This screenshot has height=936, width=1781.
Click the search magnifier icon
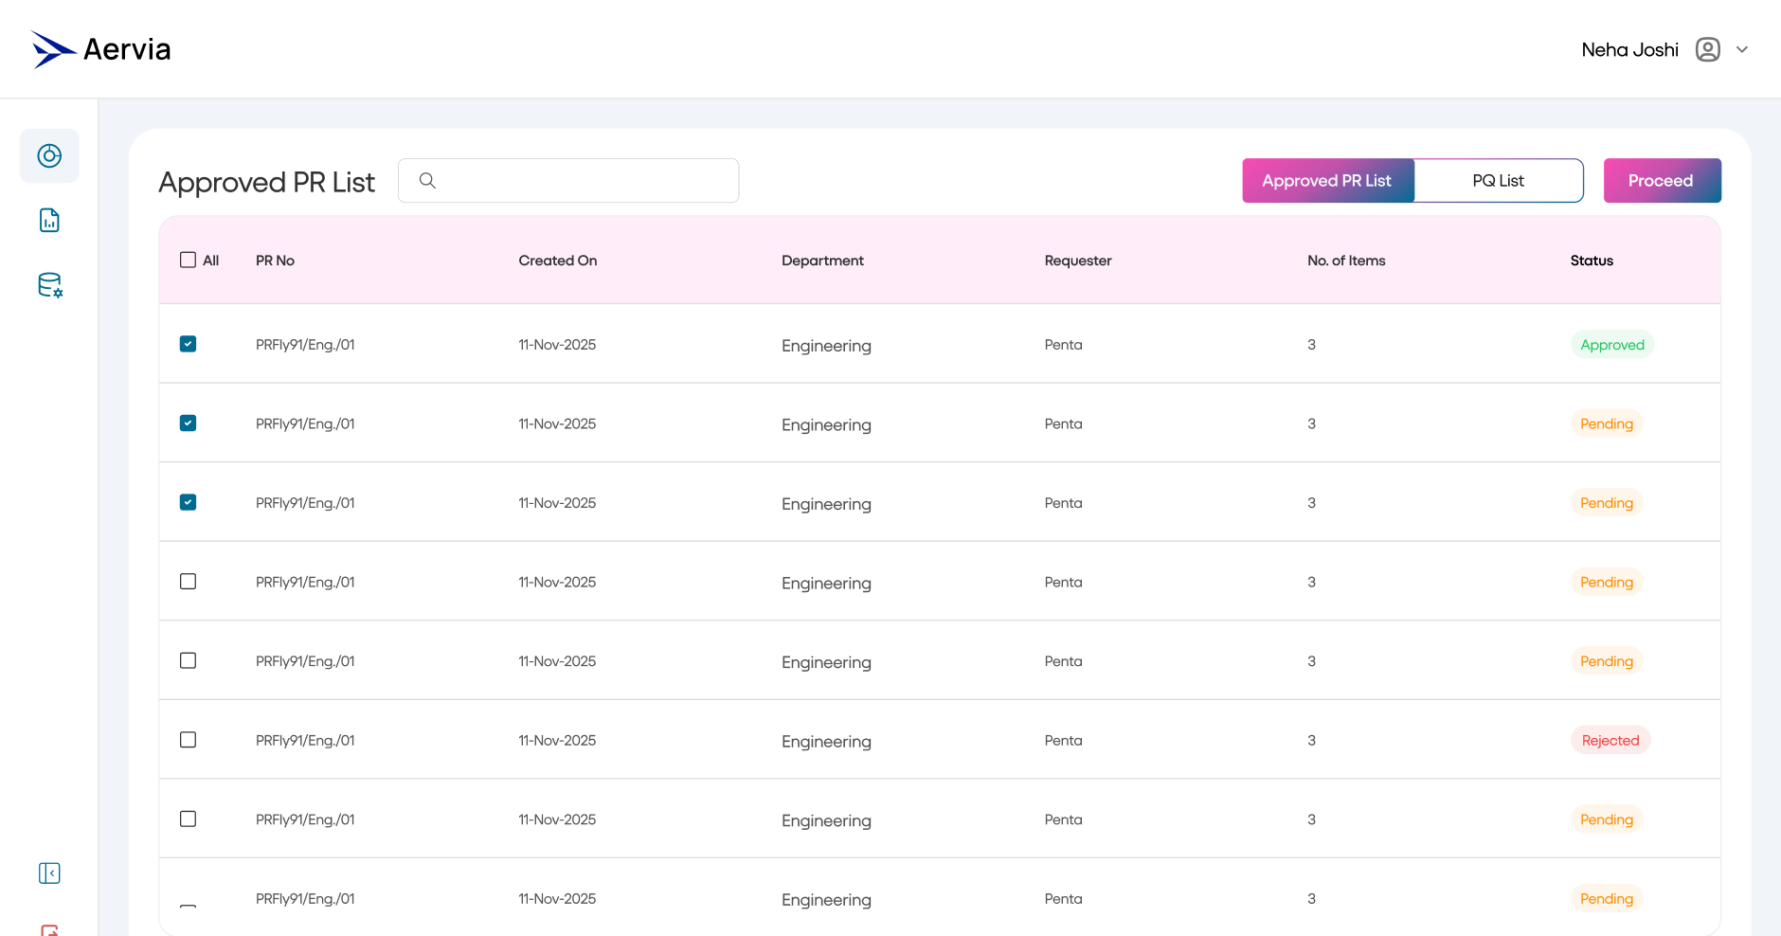pyautogui.click(x=427, y=180)
